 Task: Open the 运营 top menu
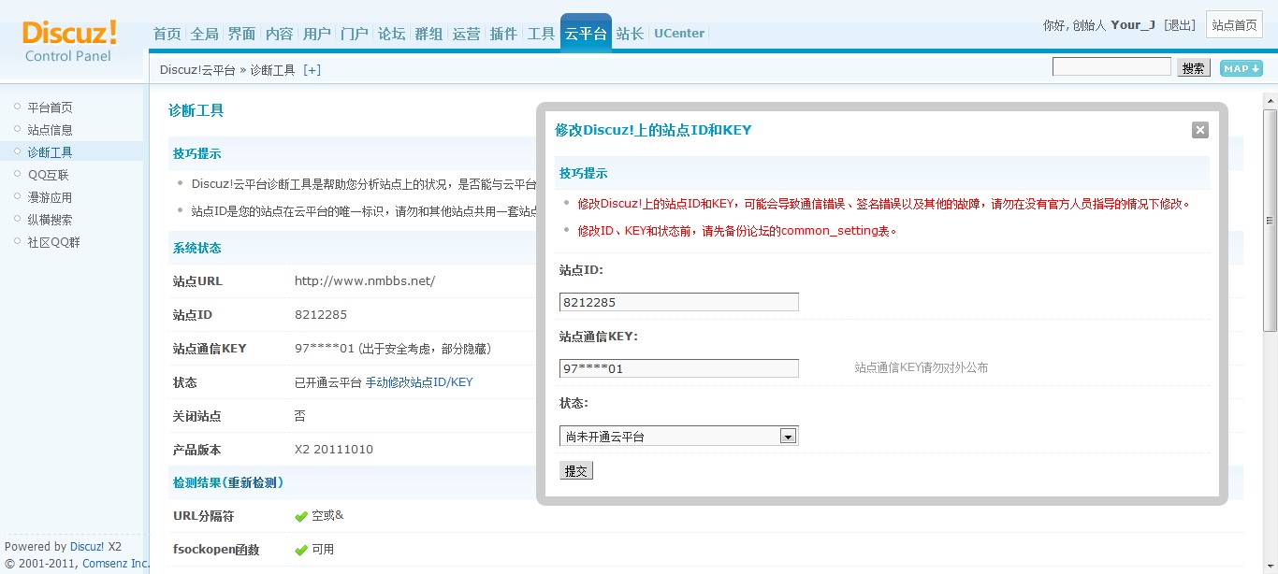[x=466, y=34]
